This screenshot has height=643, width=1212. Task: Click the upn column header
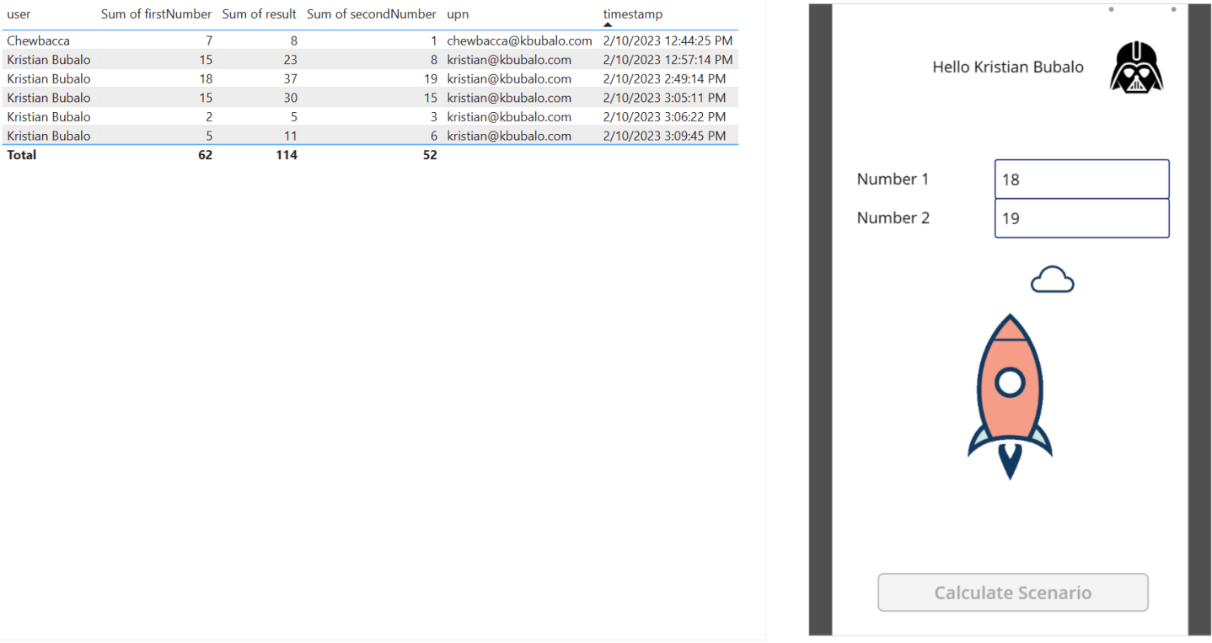point(458,14)
